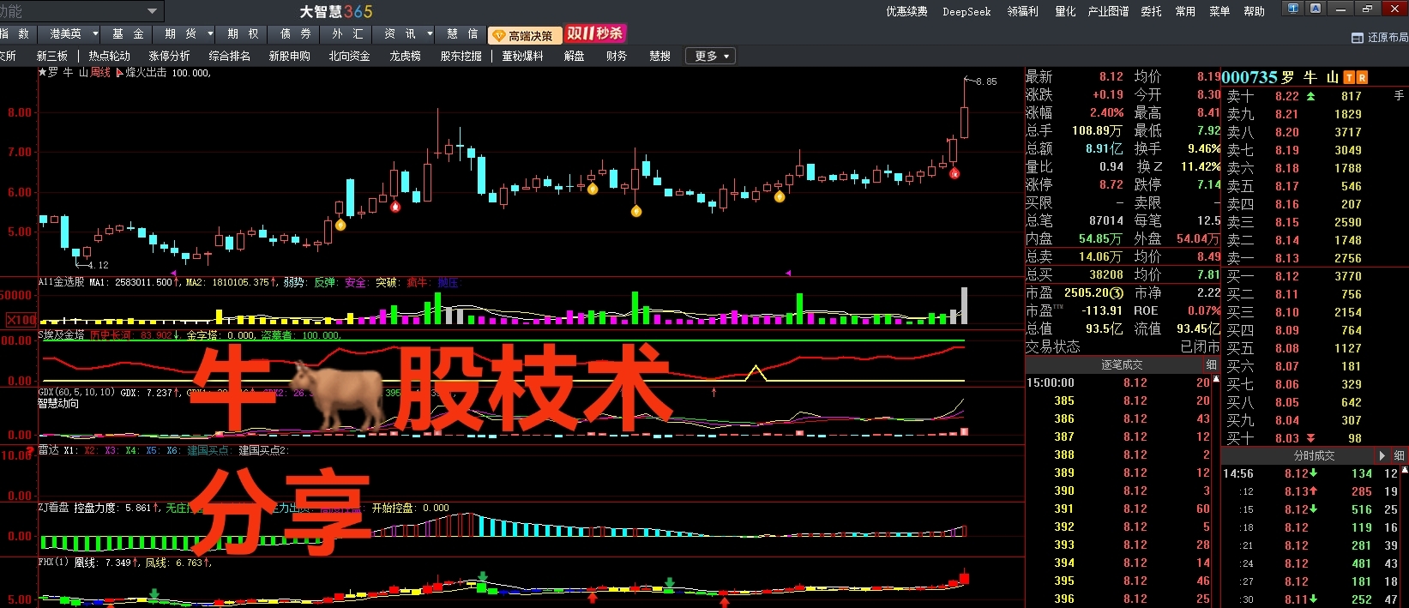
Task: Click the X100 label on volume axis
Action: [x=21, y=320]
